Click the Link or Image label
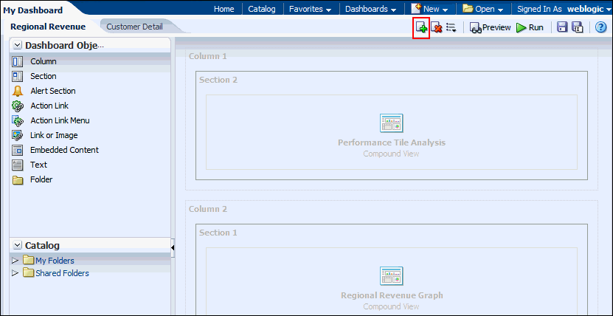This screenshot has width=613, height=316. (x=54, y=135)
